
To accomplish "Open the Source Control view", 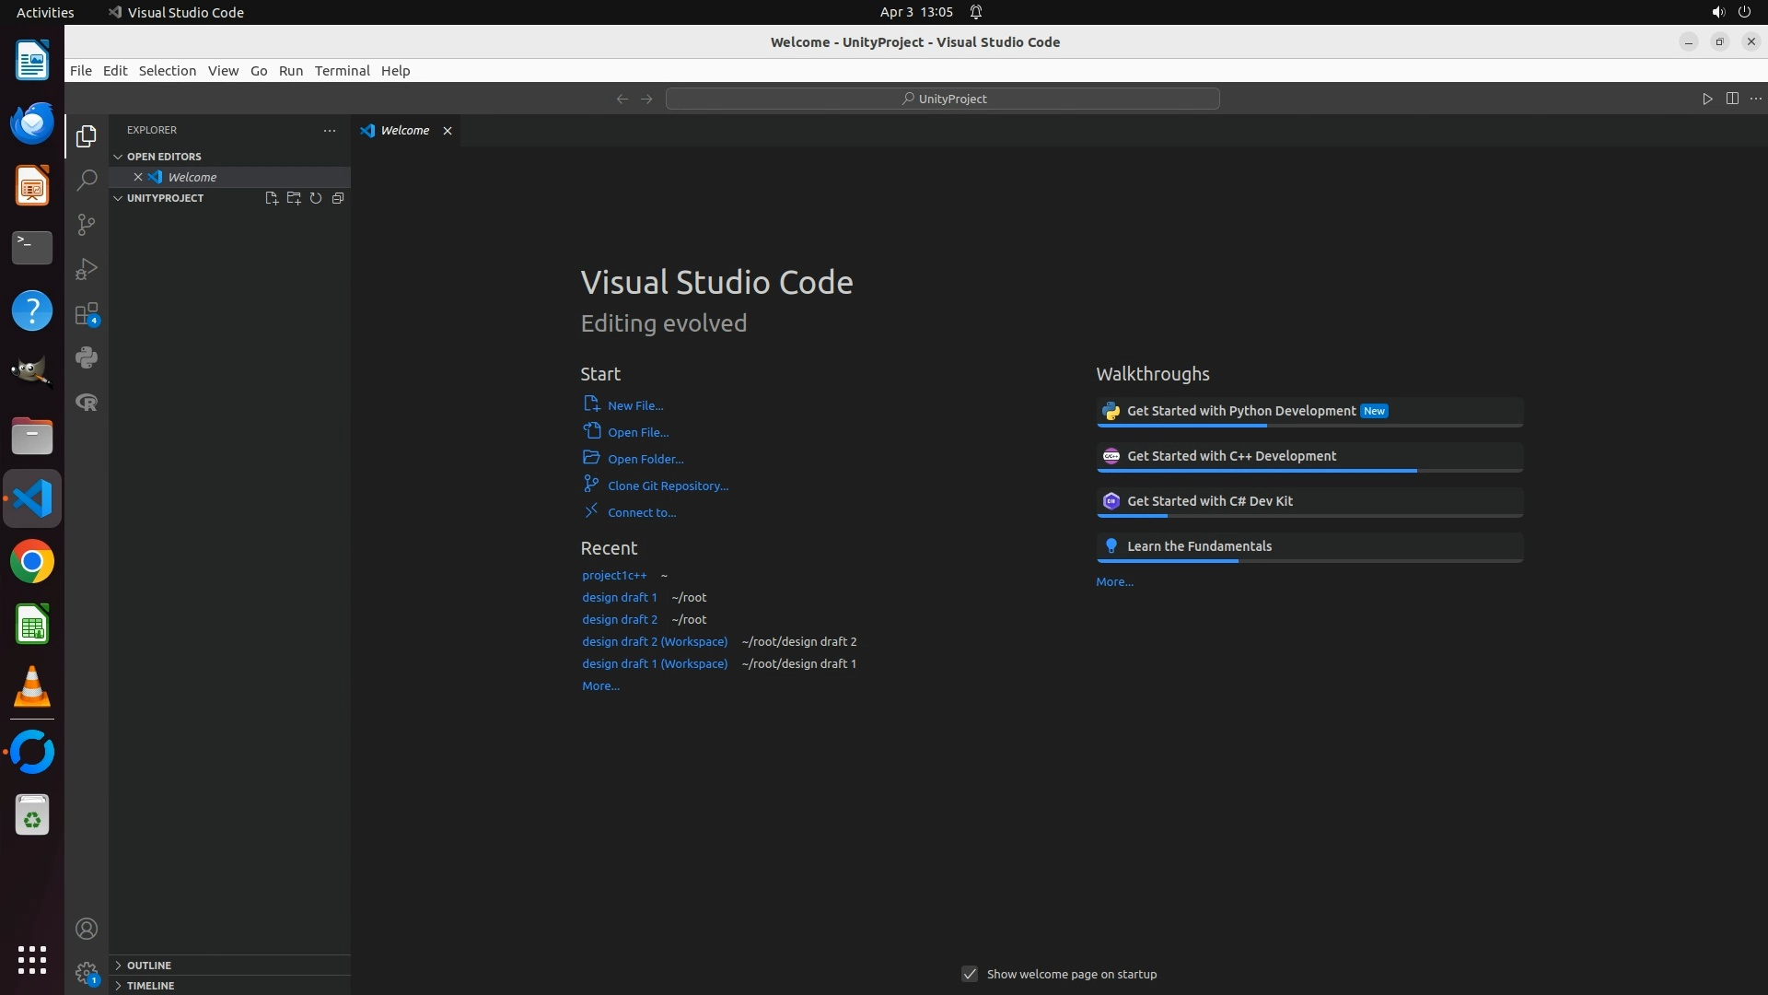I will click(87, 225).
